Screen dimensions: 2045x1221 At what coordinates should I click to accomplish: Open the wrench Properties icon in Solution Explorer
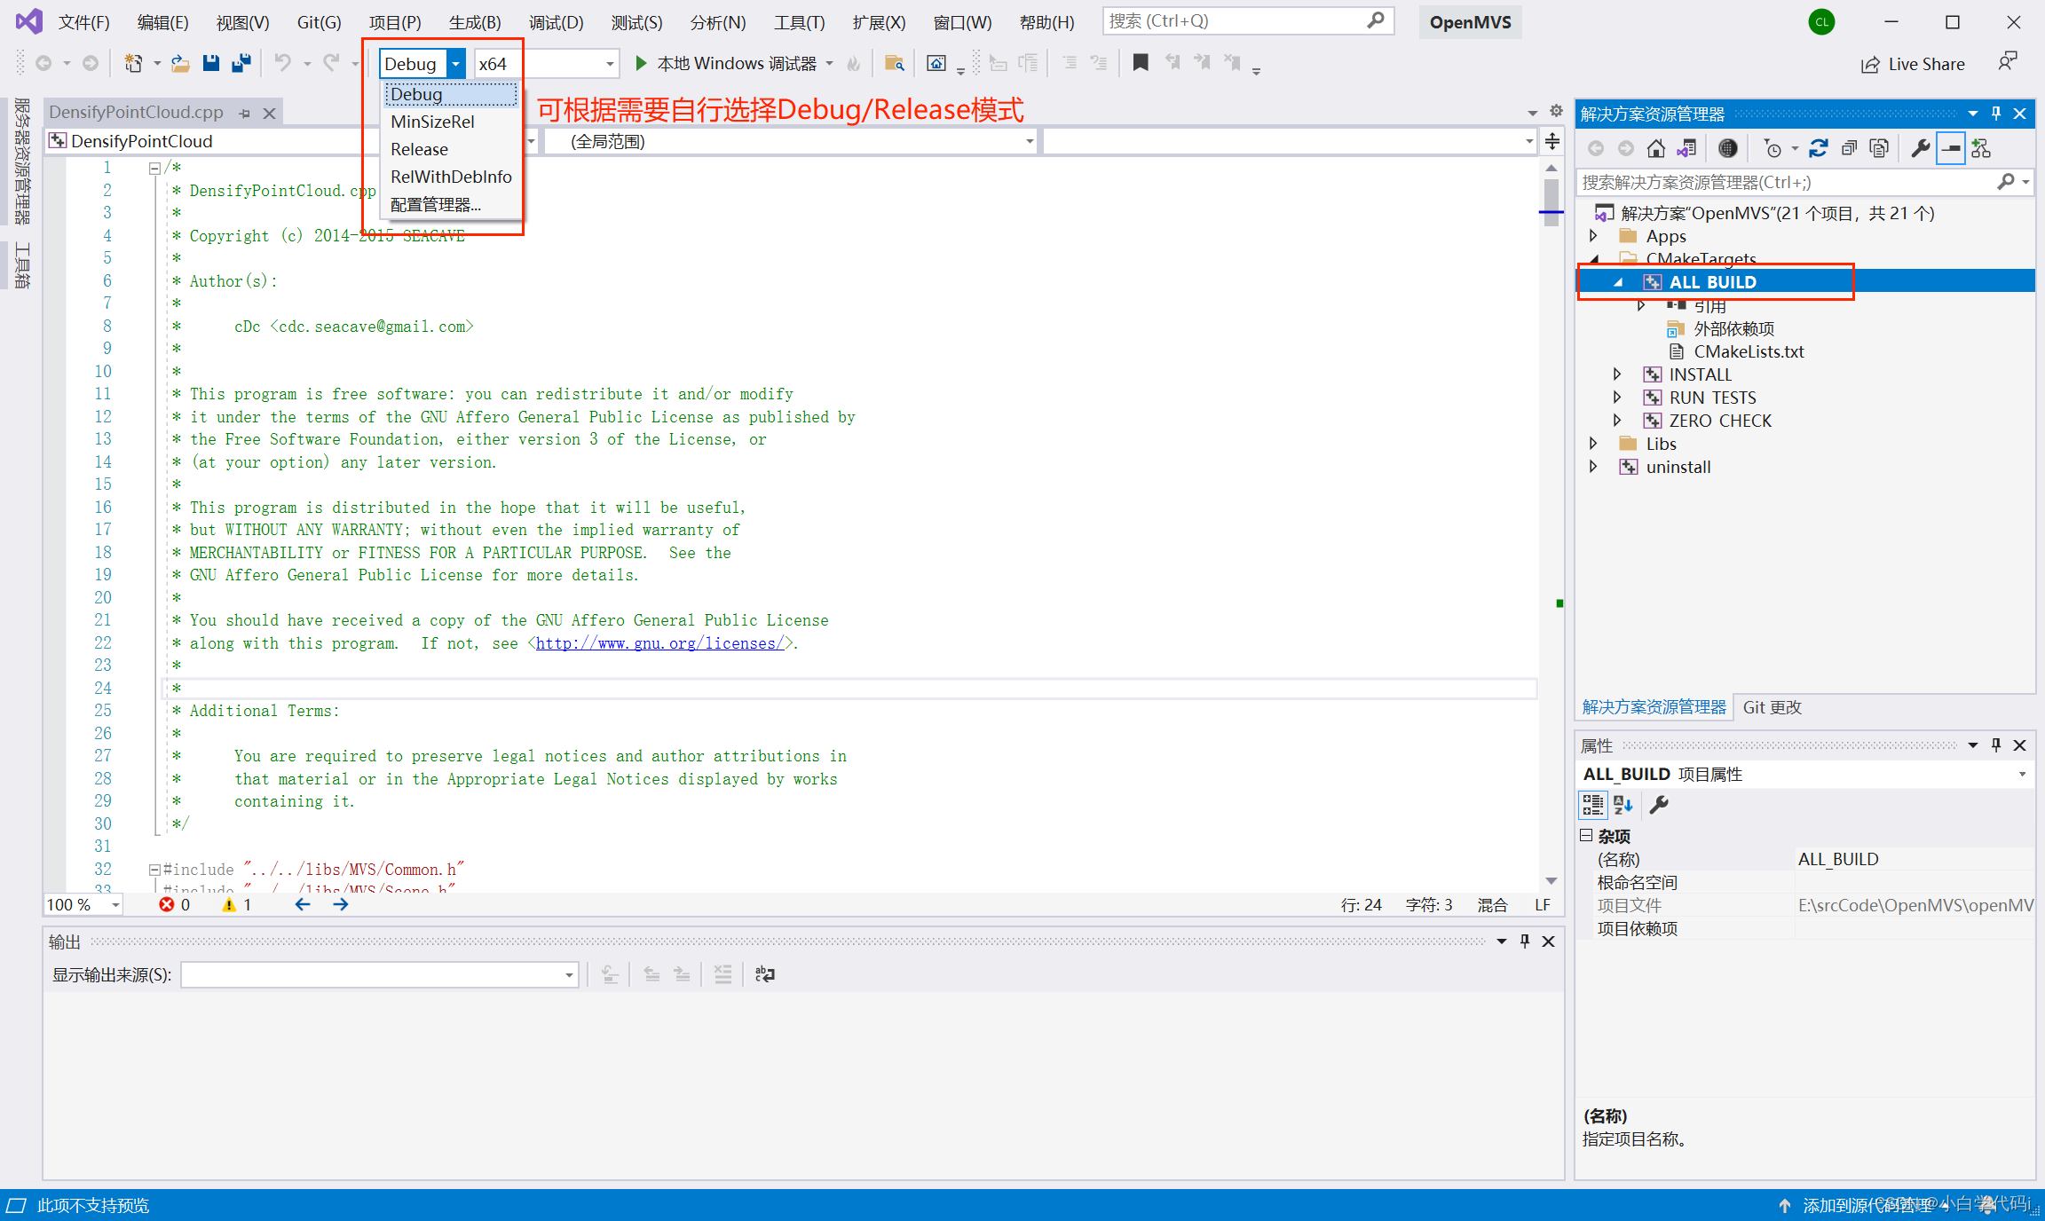[1920, 147]
